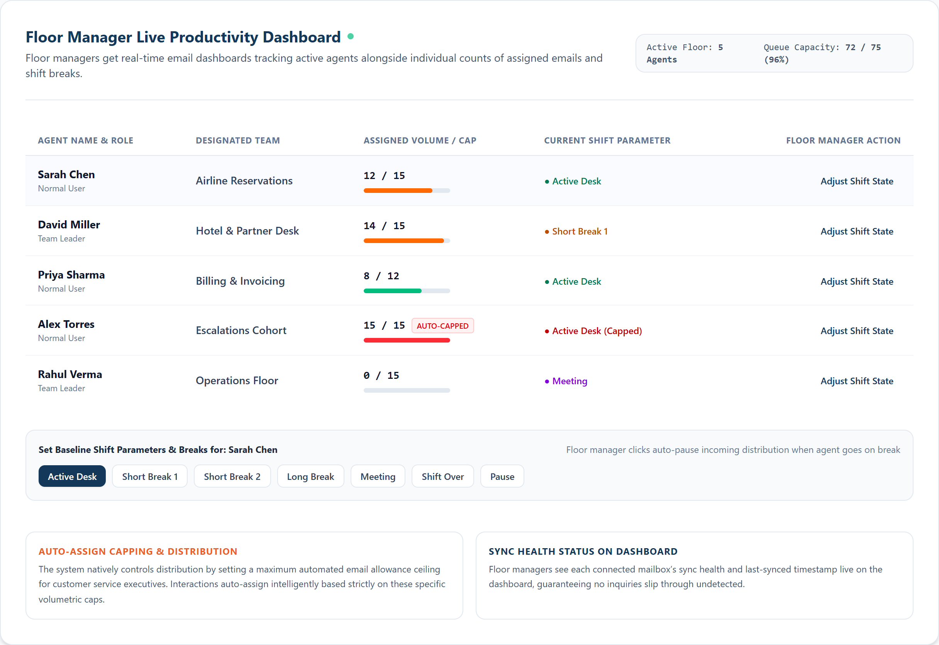
Task: Click the Assigned Volume / Cap column header
Action: click(420, 140)
